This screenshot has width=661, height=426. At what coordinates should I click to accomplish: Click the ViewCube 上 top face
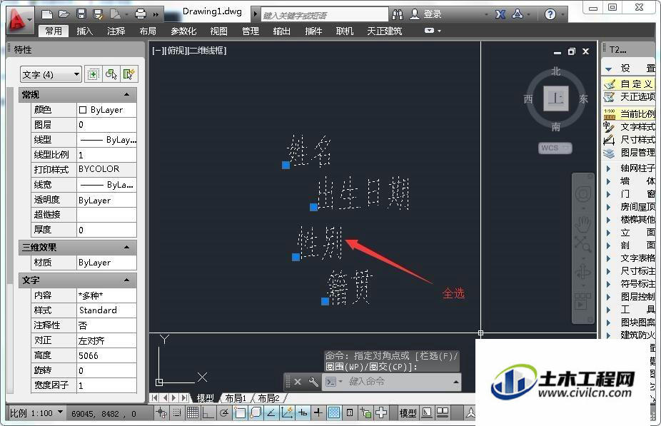(555, 98)
